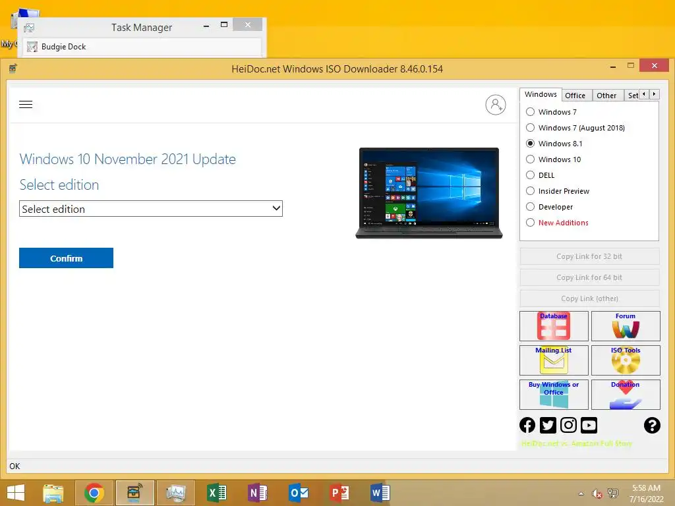Launch Outlook from the taskbar

click(299, 493)
